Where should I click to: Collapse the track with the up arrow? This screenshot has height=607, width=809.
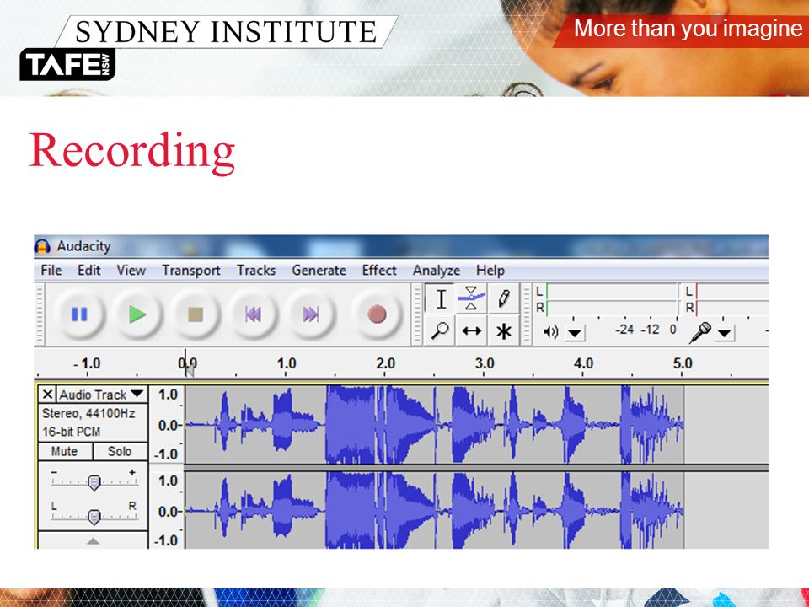[x=93, y=541]
